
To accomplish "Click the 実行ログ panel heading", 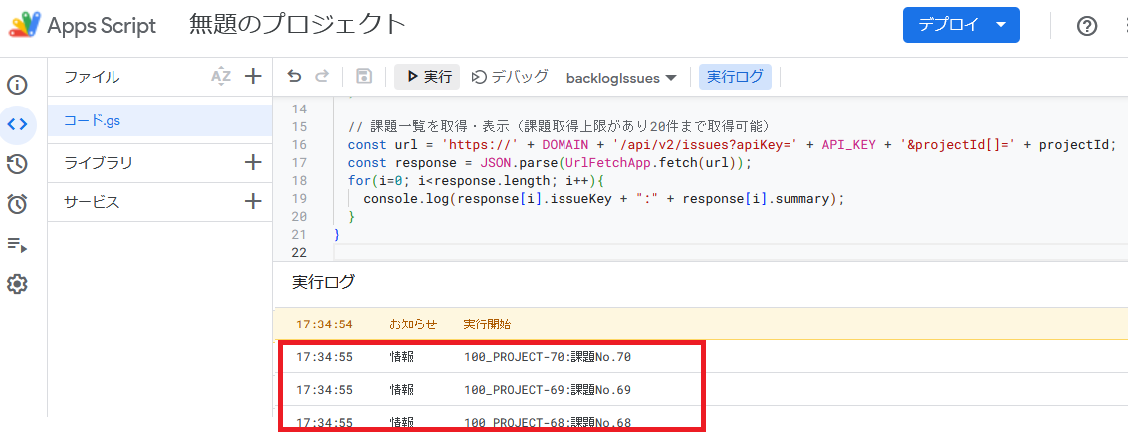I will [x=324, y=282].
